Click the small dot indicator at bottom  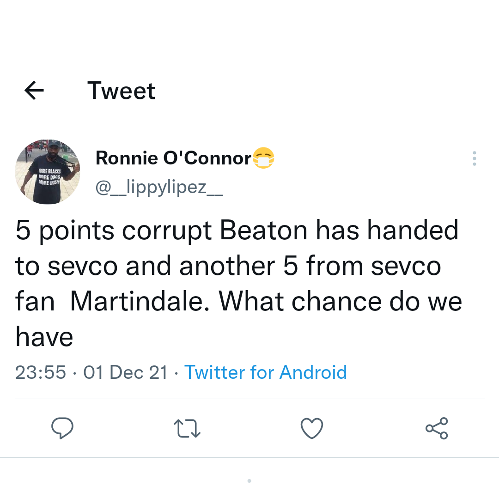249,481
